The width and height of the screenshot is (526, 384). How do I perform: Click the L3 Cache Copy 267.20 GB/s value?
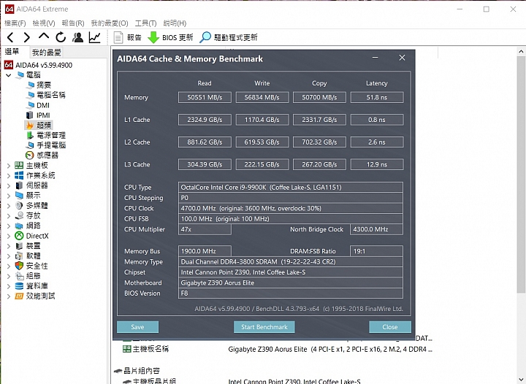pyautogui.click(x=319, y=164)
